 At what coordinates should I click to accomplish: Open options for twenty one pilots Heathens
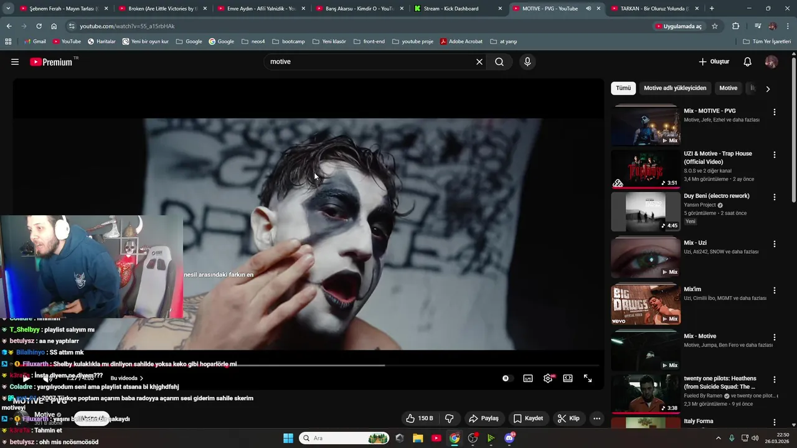tap(775, 380)
